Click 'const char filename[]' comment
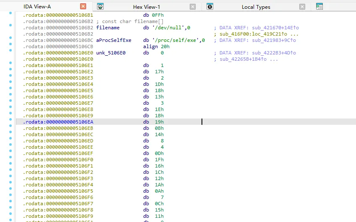The width and height of the screenshot is (356, 222). point(133,21)
